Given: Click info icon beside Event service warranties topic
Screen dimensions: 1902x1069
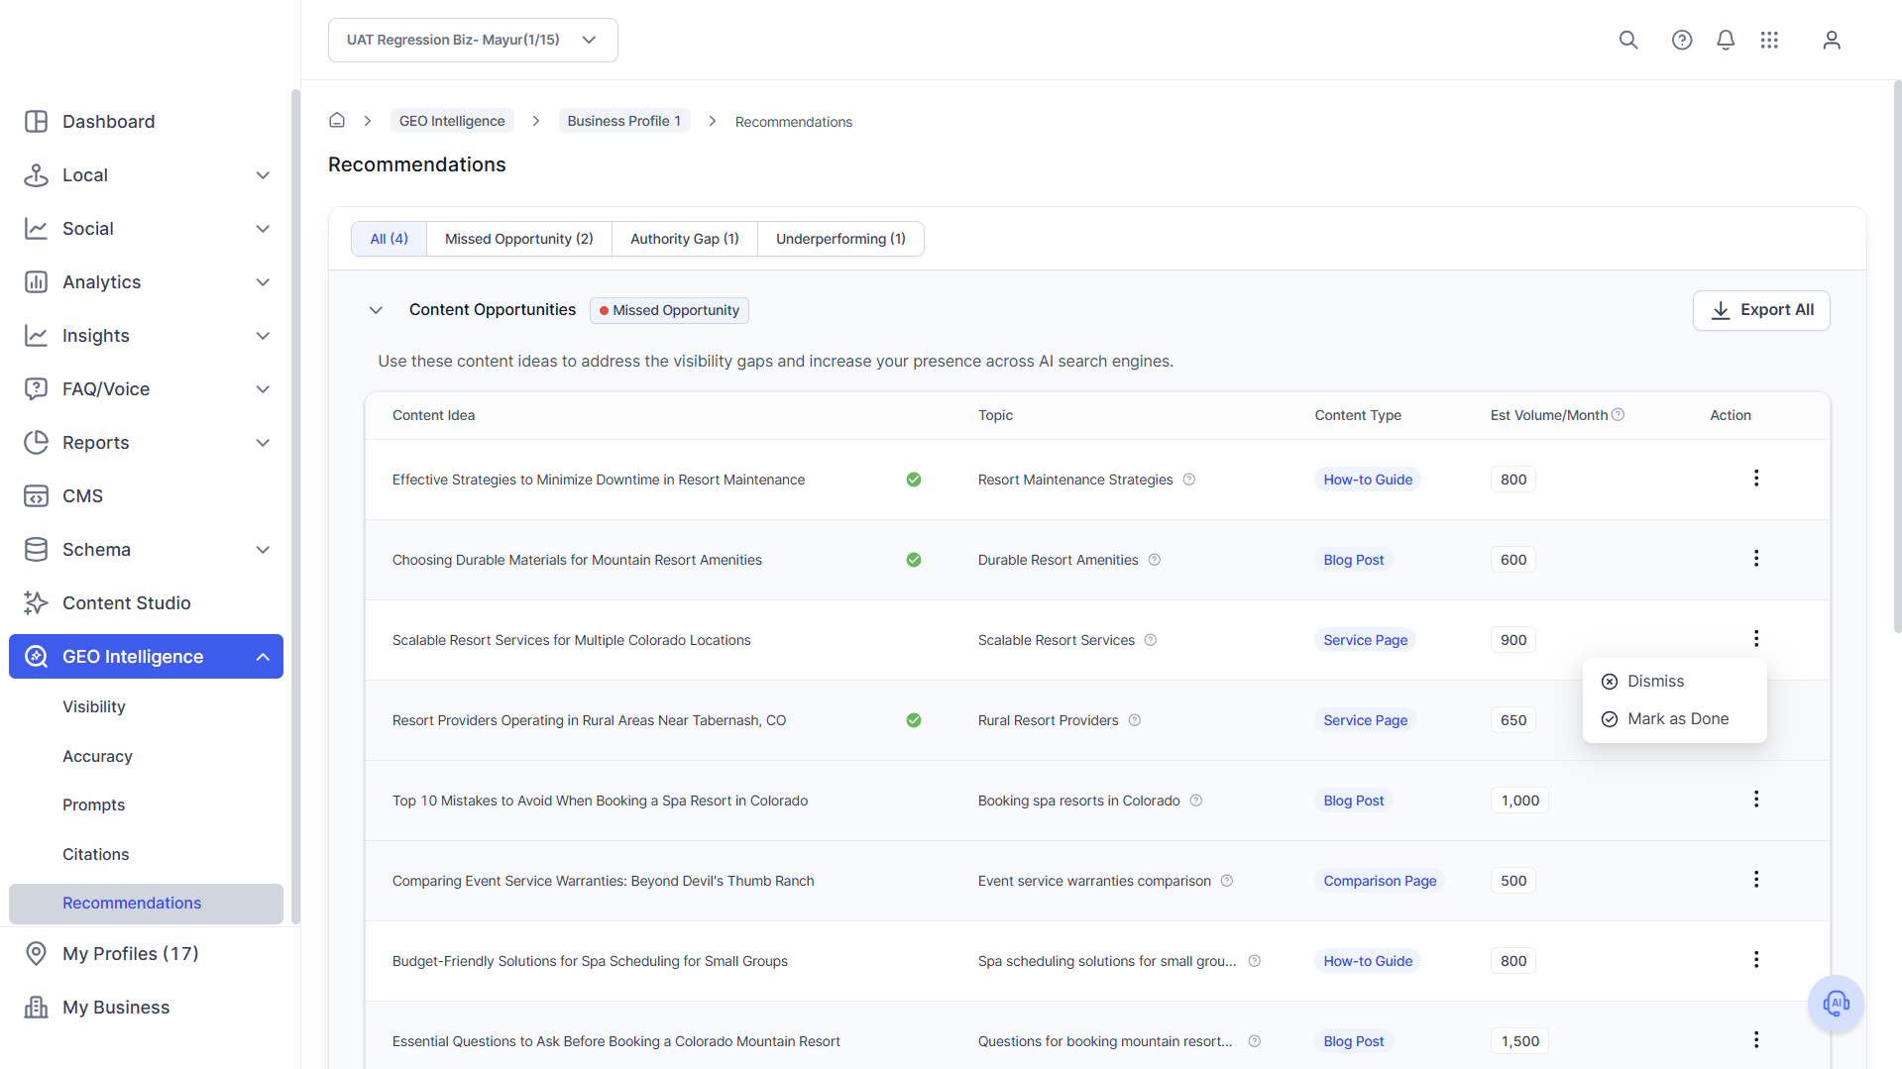Looking at the screenshot, I should (x=1227, y=881).
